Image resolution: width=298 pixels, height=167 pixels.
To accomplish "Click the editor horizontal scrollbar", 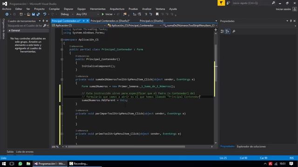I will pos(126,147).
